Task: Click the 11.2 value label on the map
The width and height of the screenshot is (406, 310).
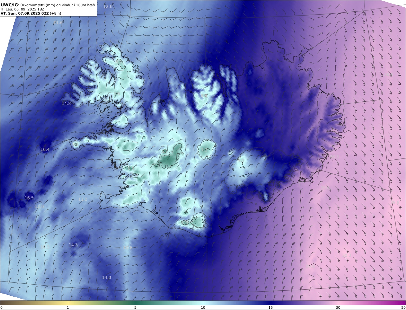Action: (x=83, y=199)
